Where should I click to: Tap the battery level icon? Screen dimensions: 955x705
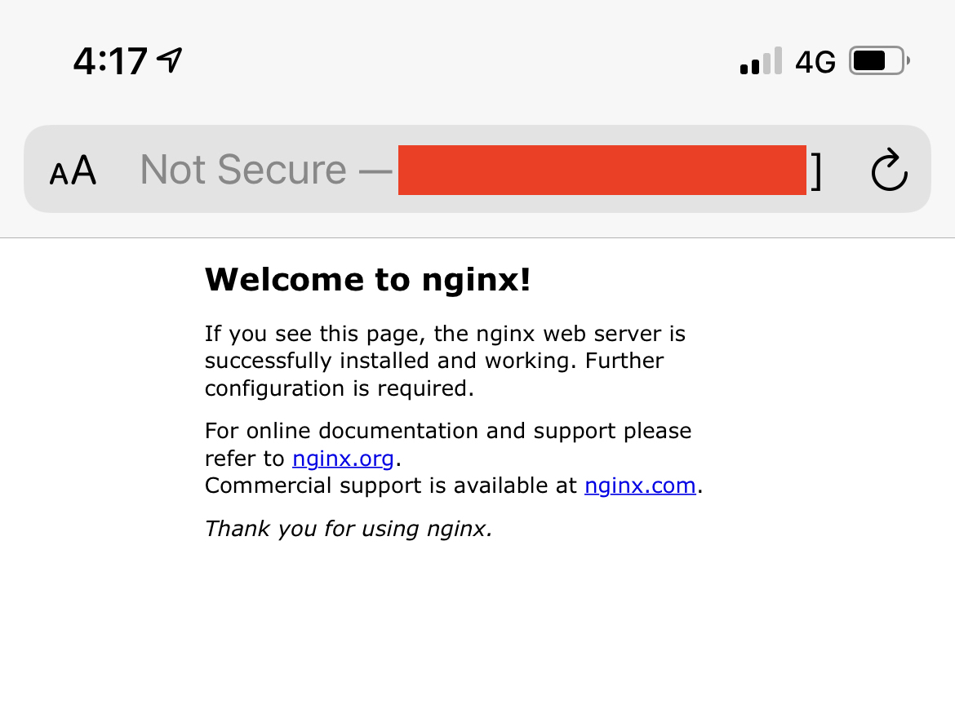coord(879,61)
